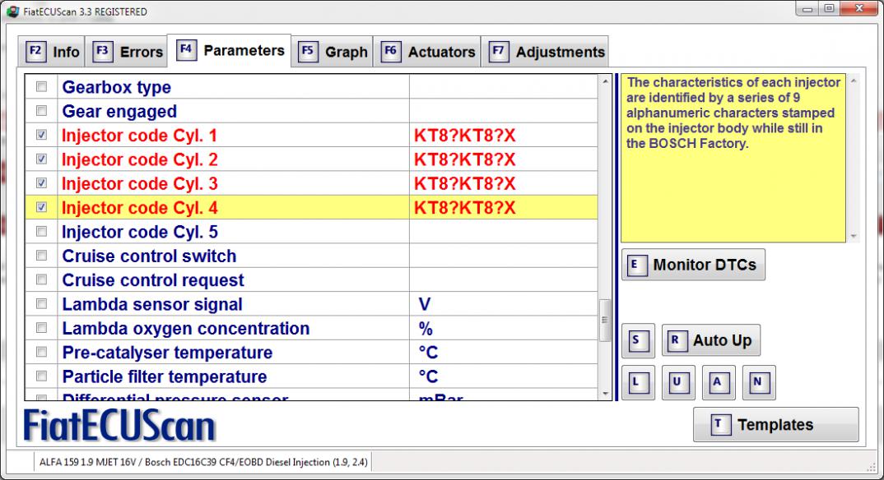Tick the Gear engaged checkbox
Viewport: 884px width, 480px height.
(x=41, y=111)
